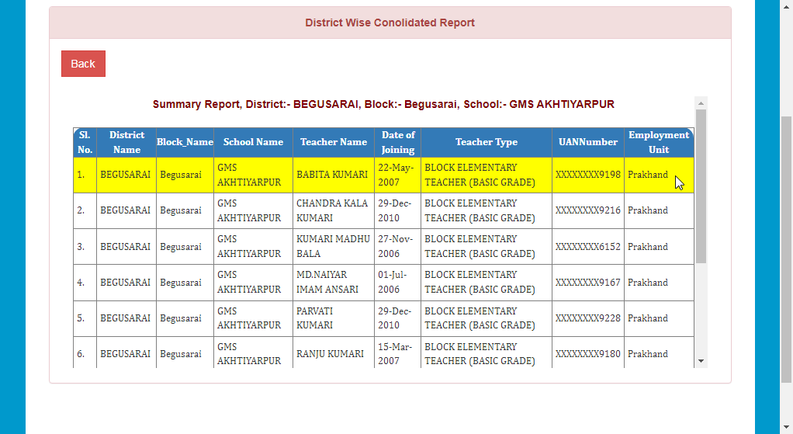Select teacher name RANJU KUMARI
Image resolution: width=793 pixels, height=434 pixels.
coord(331,353)
